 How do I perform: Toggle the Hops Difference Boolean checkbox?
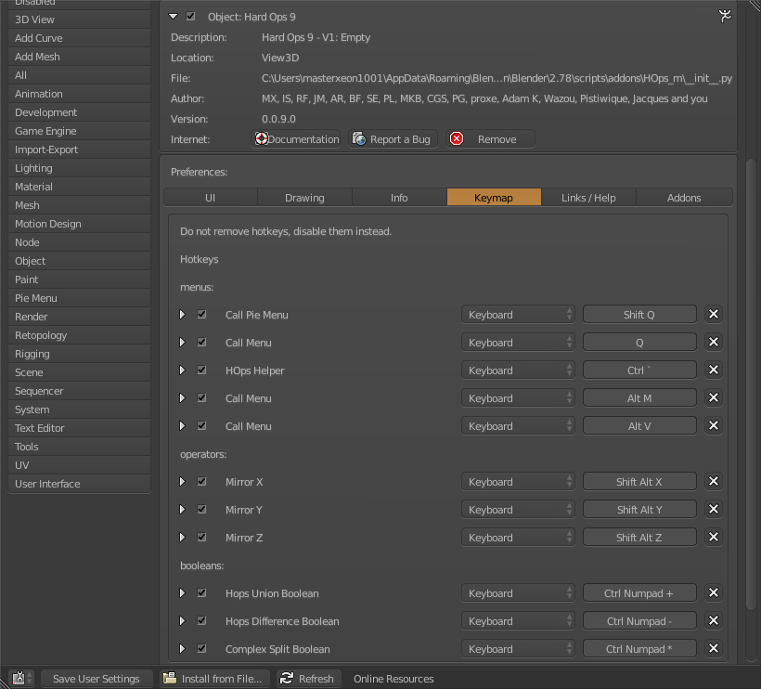201,621
